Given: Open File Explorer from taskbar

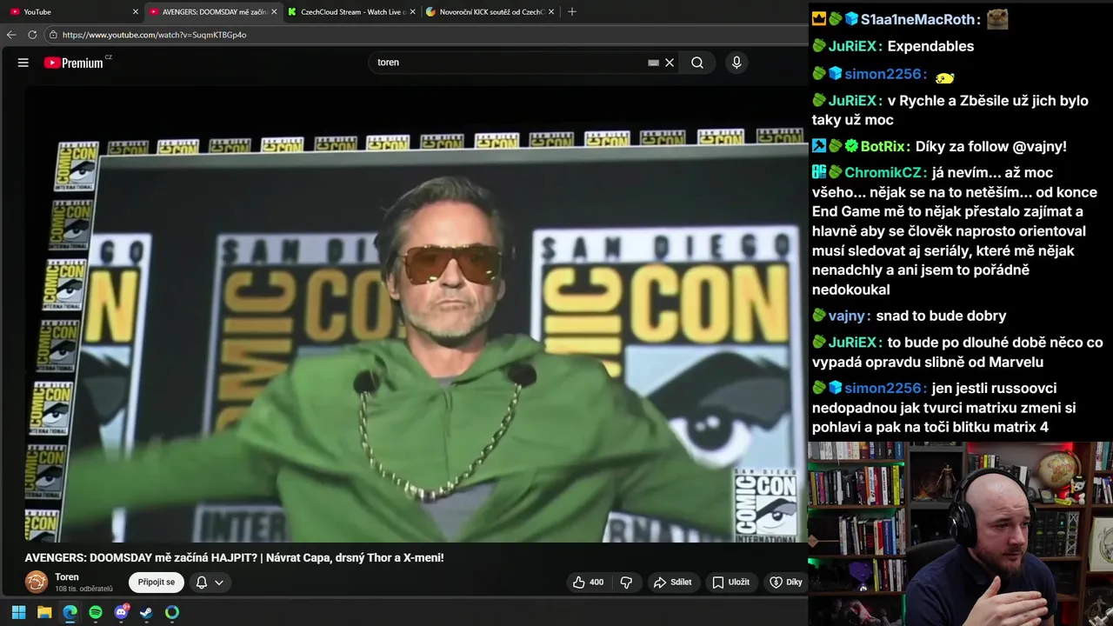Looking at the screenshot, I should pyautogui.click(x=44, y=612).
